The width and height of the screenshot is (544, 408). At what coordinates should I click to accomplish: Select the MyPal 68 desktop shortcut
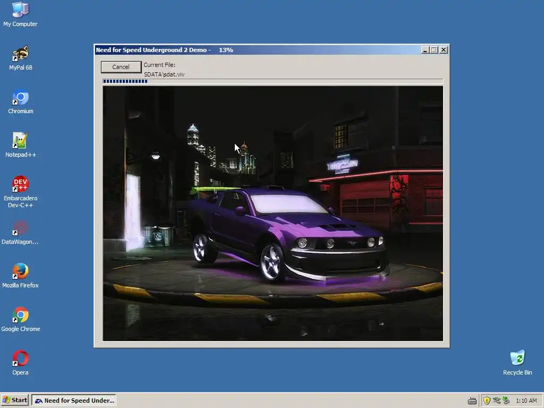click(21, 58)
